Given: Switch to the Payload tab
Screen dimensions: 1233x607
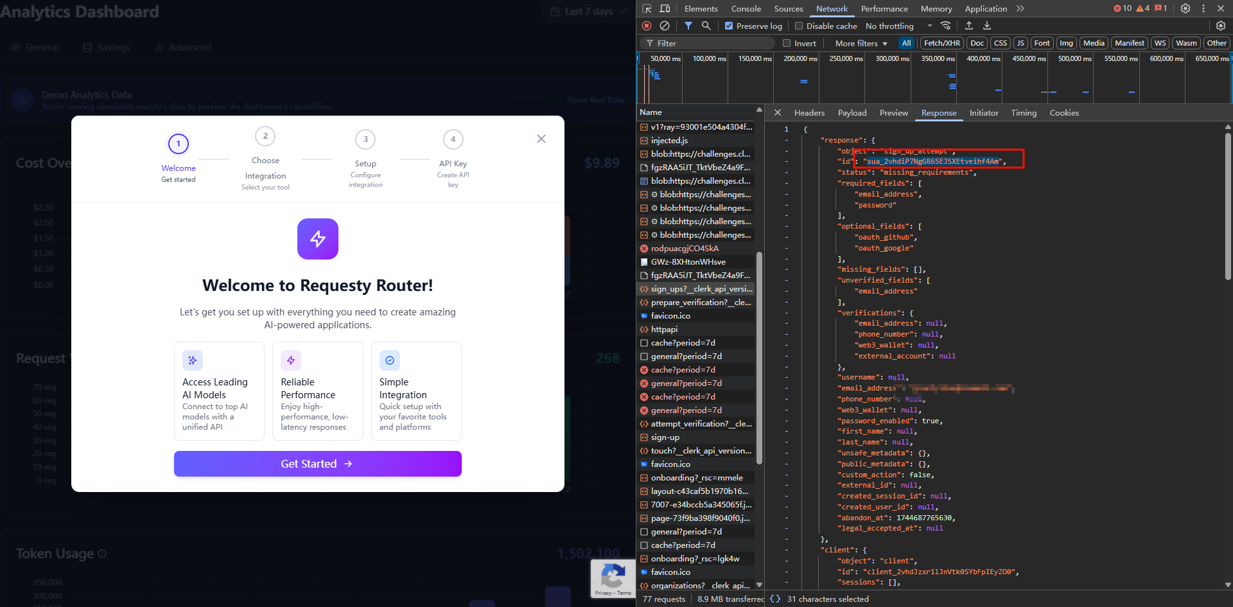Looking at the screenshot, I should point(852,112).
